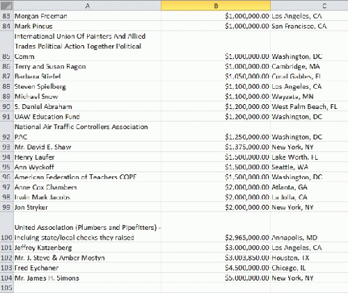Click the $3,000,000.00 amount for Katzenberg
This screenshot has height=293, width=348.
tap(216, 248)
